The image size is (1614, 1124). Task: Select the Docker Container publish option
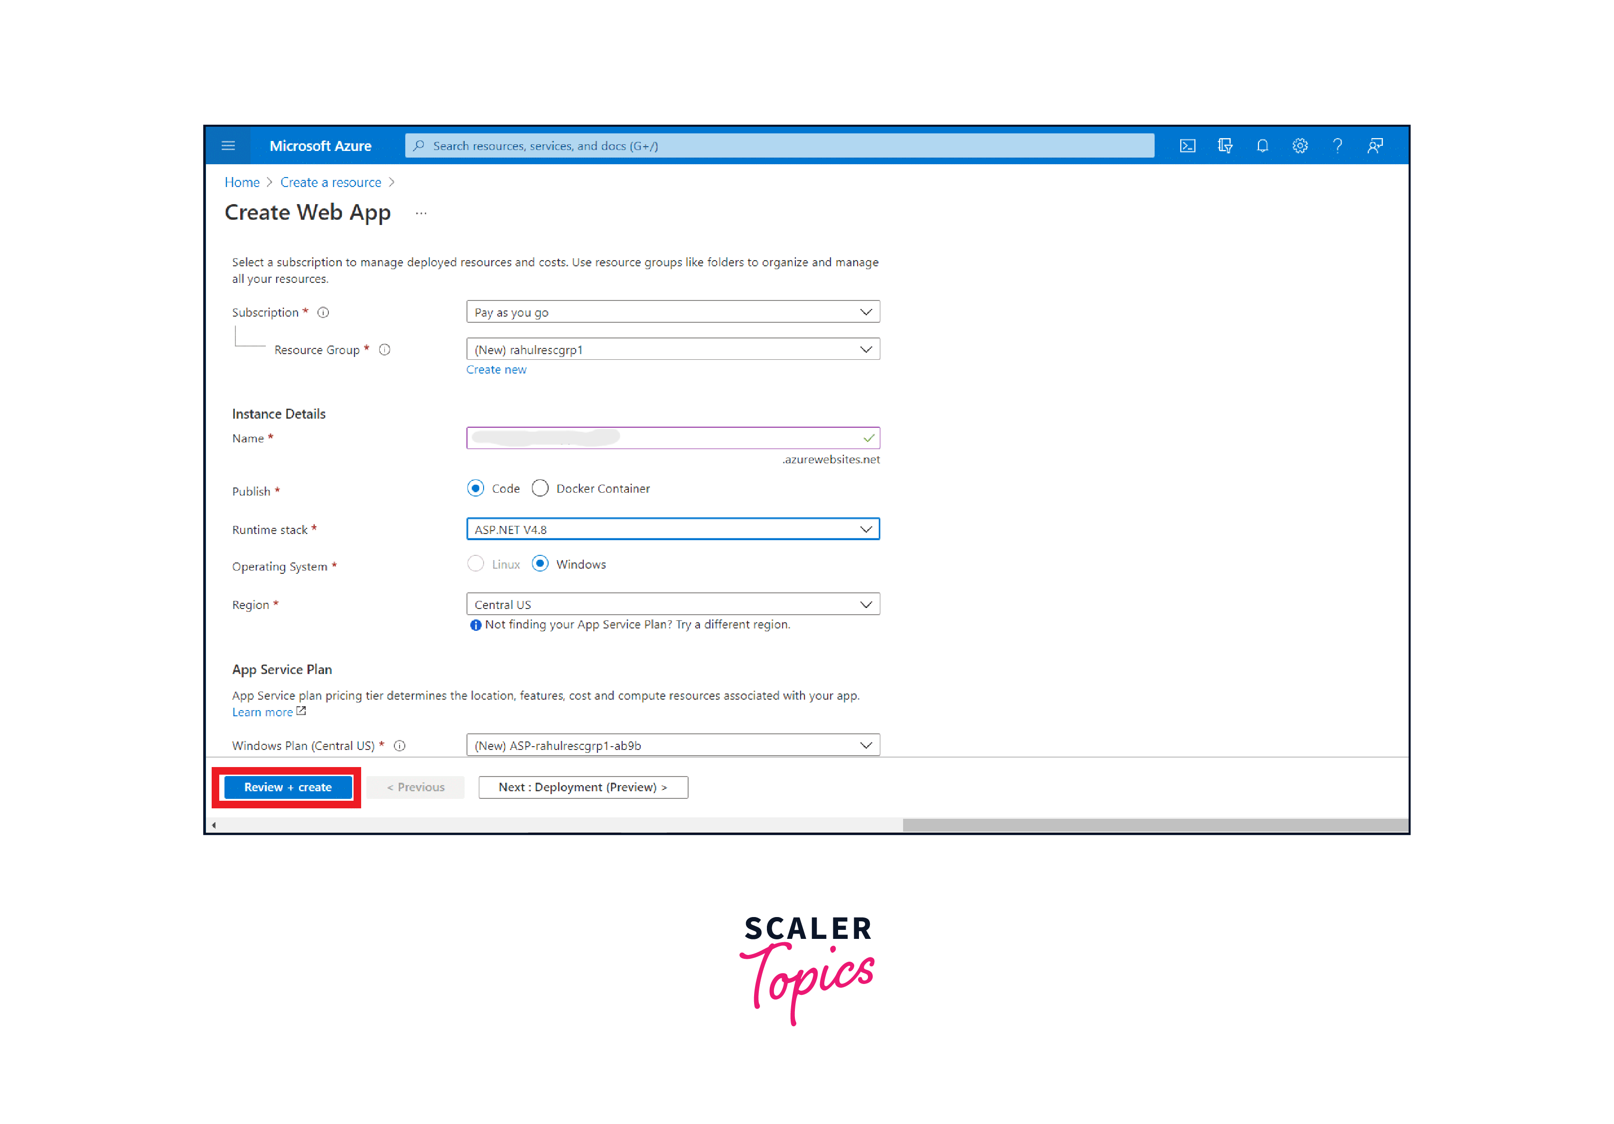click(x=540, y=488)
